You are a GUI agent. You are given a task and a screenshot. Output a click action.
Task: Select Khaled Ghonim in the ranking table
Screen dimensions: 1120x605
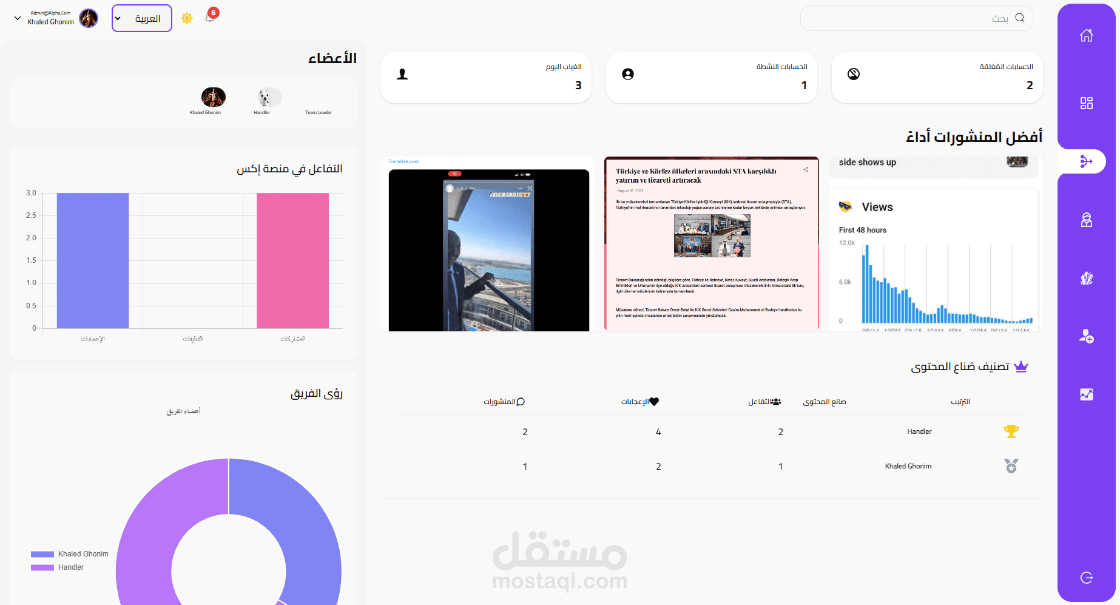click(x=908, y=466)
